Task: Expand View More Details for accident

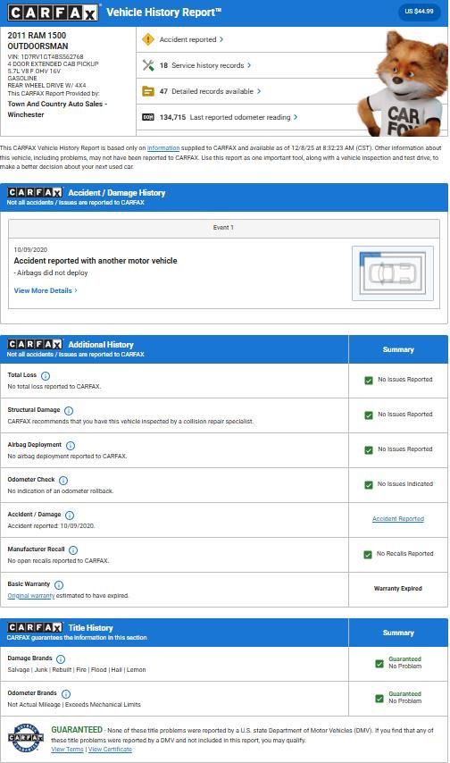Action: pos(46,290)
